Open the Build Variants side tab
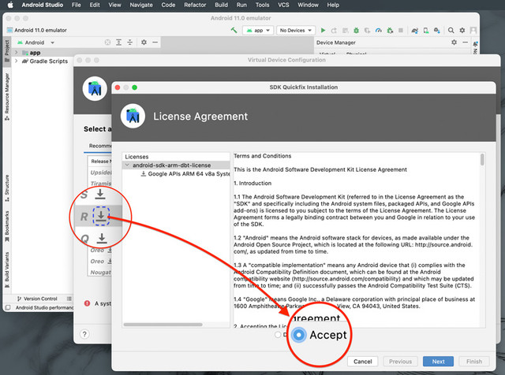Viewport: 505px width, 375px height. click(x=7, y=270)
